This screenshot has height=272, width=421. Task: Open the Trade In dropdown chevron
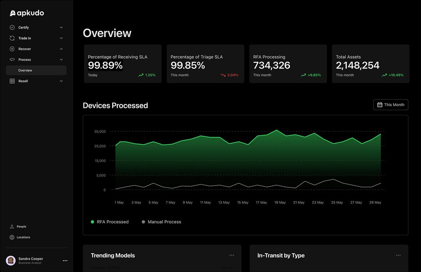pyautogui.click(x=61, y=38)
